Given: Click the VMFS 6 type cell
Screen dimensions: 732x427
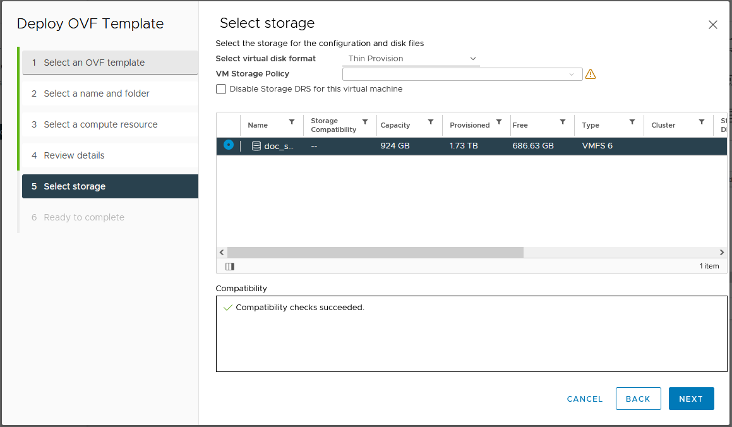Looking at the screenshot, I should click(597, 146).
